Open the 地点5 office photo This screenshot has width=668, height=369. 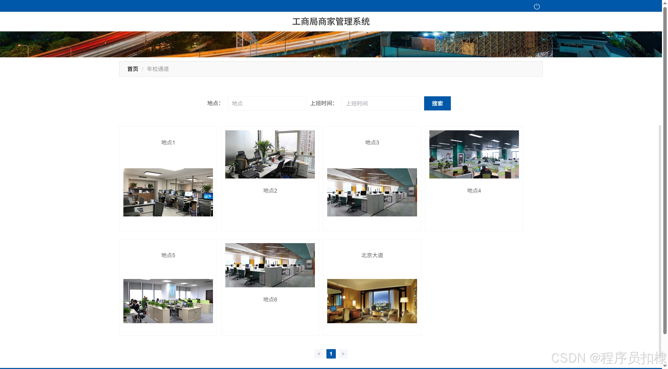point(168,301)
